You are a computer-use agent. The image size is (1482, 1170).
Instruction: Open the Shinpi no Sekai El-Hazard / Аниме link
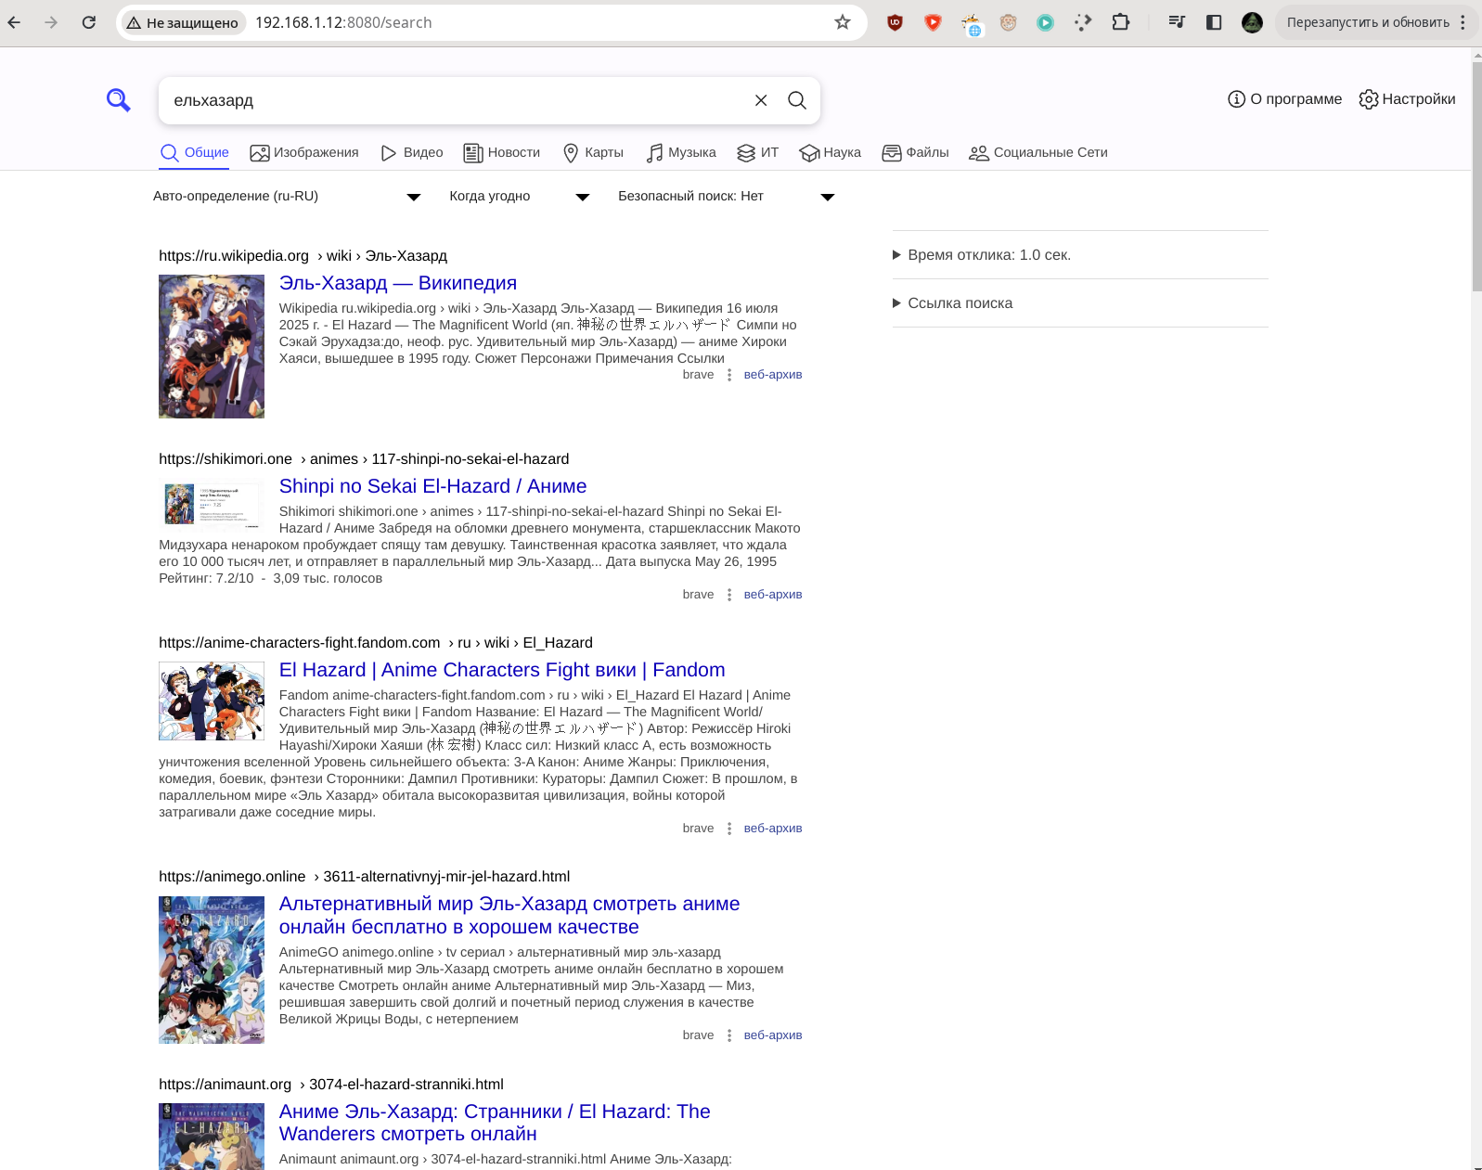pos(432,486)
